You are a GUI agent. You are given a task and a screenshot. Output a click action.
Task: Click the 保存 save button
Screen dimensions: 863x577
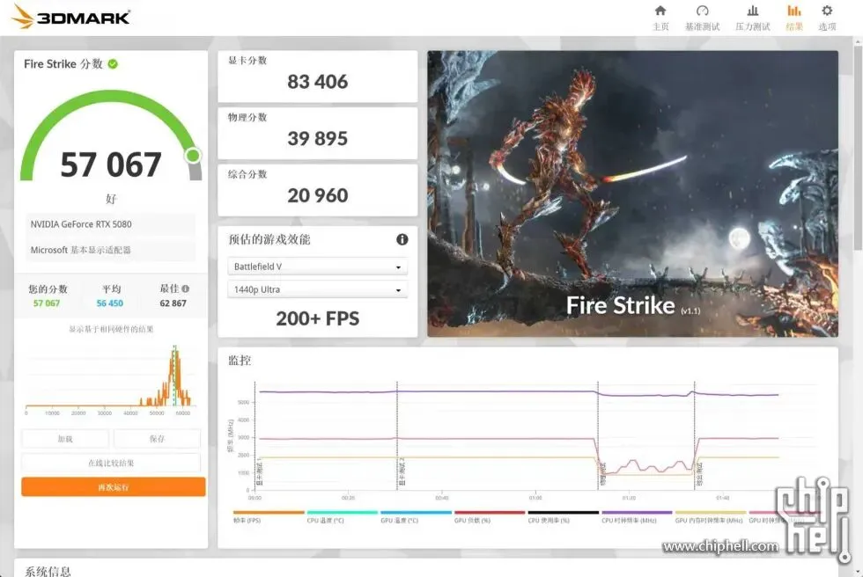pos(157,439)
